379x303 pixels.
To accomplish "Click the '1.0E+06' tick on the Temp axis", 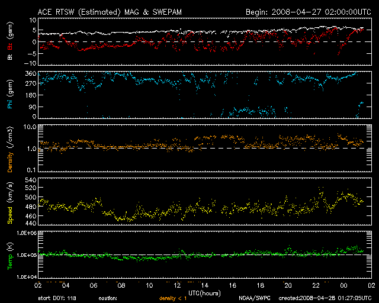I will 27,233.
